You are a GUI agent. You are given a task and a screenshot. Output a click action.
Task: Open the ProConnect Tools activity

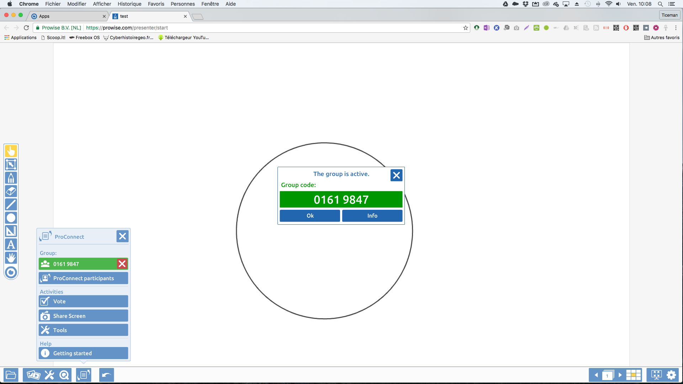coord(83,330)
